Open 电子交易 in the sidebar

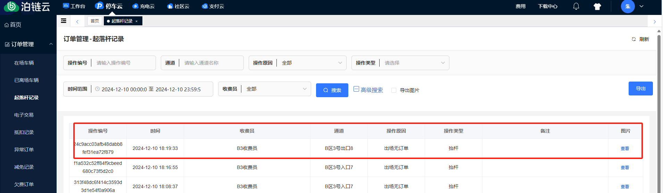pos(24,115)
